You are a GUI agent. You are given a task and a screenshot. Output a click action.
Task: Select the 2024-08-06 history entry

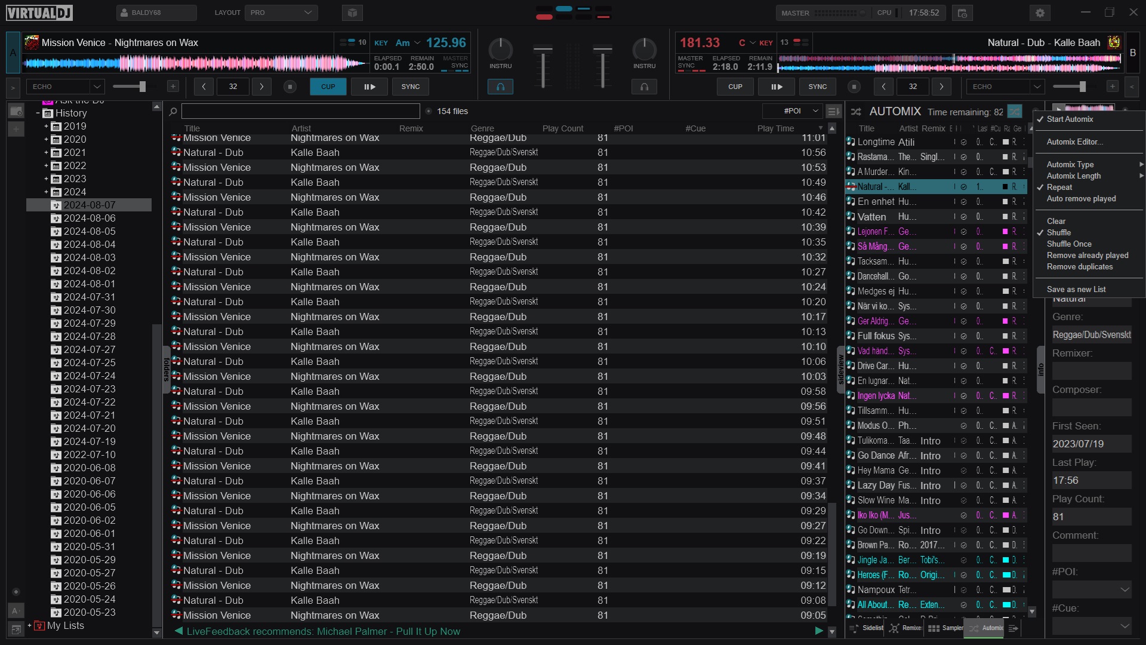click(90, 219)
